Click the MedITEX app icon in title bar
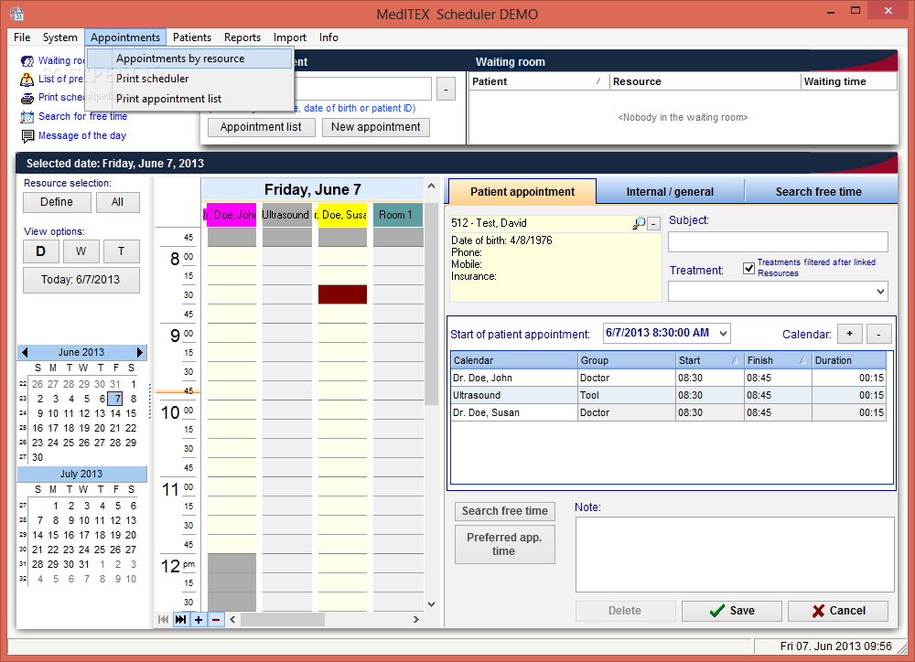 [x=16, y=14]
